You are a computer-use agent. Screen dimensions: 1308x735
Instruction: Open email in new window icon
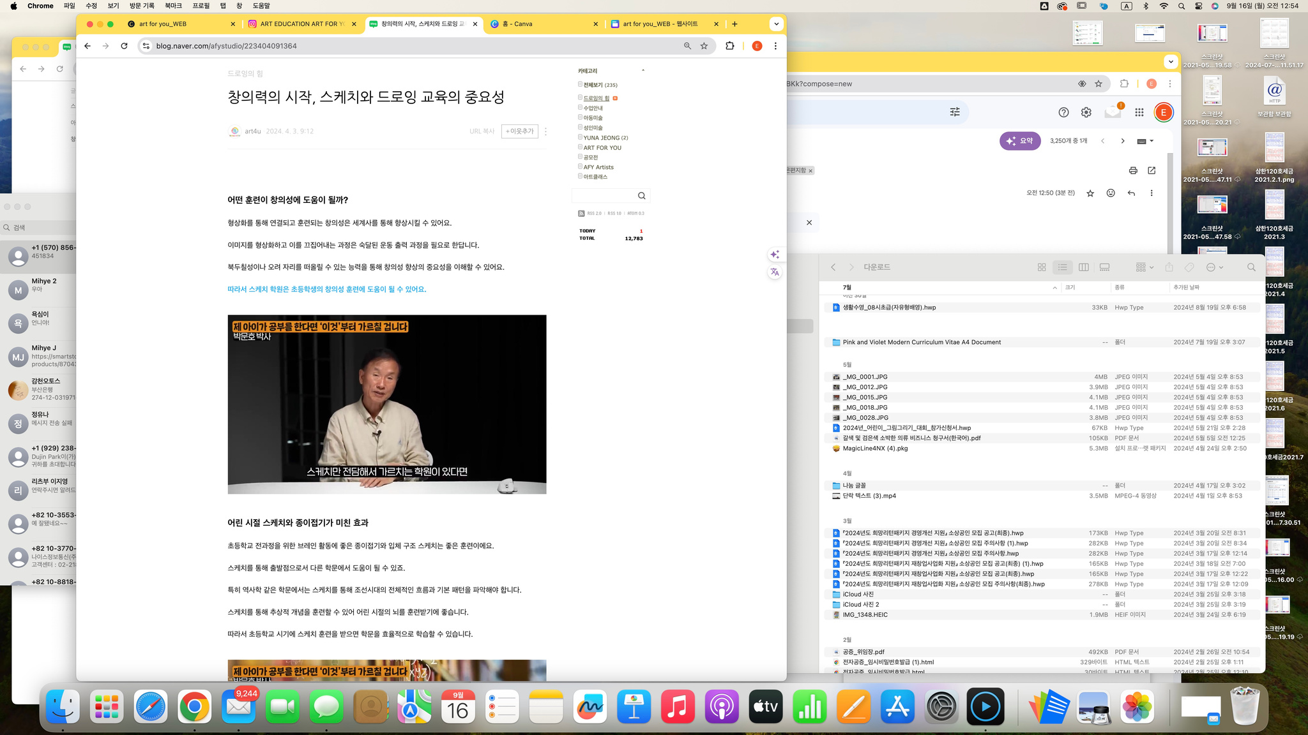click(x=1152, y=170)
